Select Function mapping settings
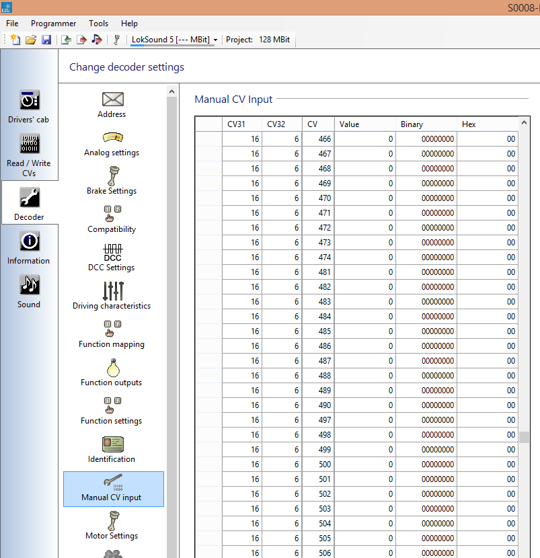Image resolution: width=540 pixels, height=558 pixels. (x=112, y=333)
